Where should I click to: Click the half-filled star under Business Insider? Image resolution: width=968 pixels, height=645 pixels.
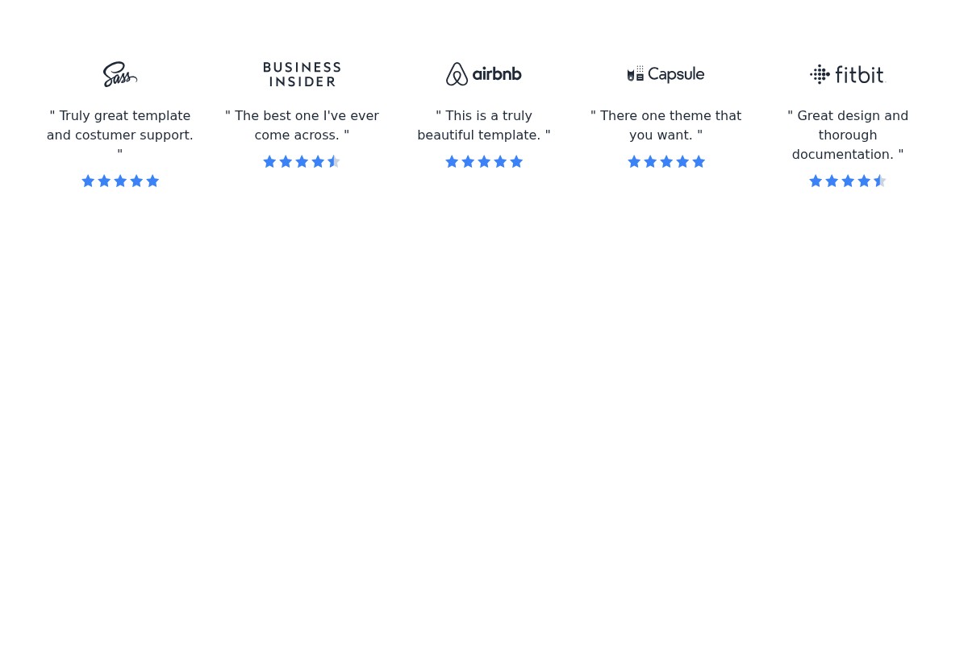click(334, 162)
